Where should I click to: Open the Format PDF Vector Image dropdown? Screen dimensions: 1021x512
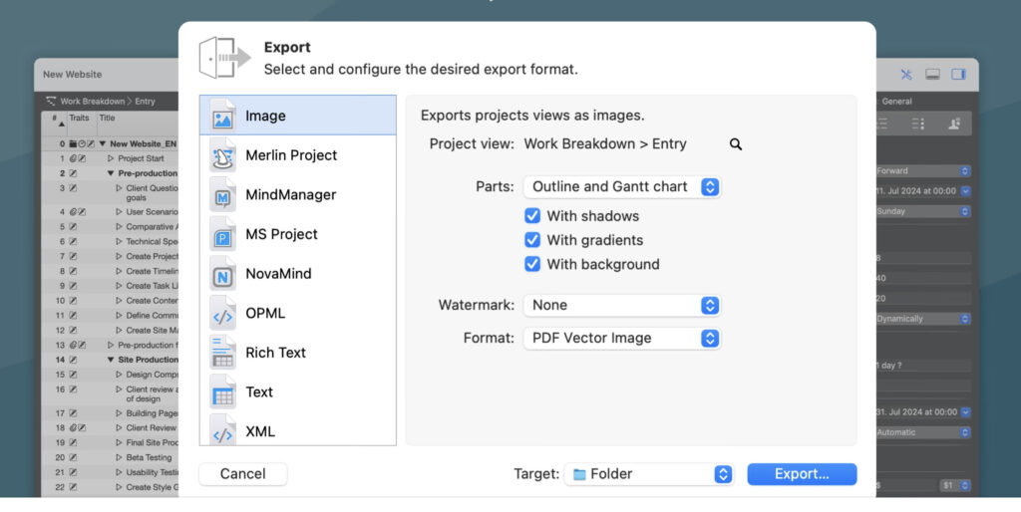tap(621, 338)
